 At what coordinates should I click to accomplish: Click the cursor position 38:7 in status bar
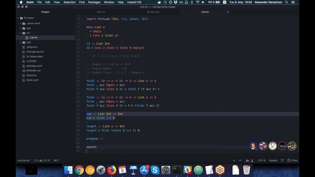coord(56,160)
